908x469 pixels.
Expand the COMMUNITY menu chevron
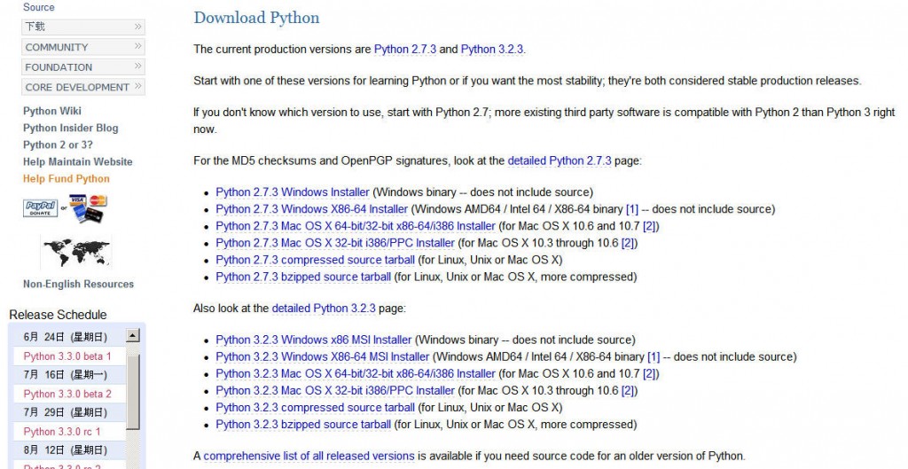(x=137, y=46)
